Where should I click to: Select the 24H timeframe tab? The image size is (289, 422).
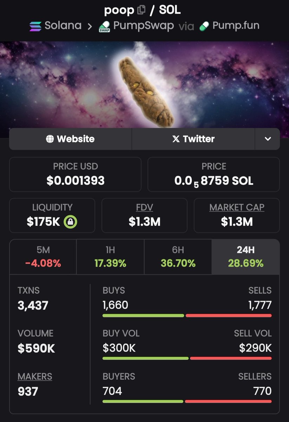tap(246, 257)
